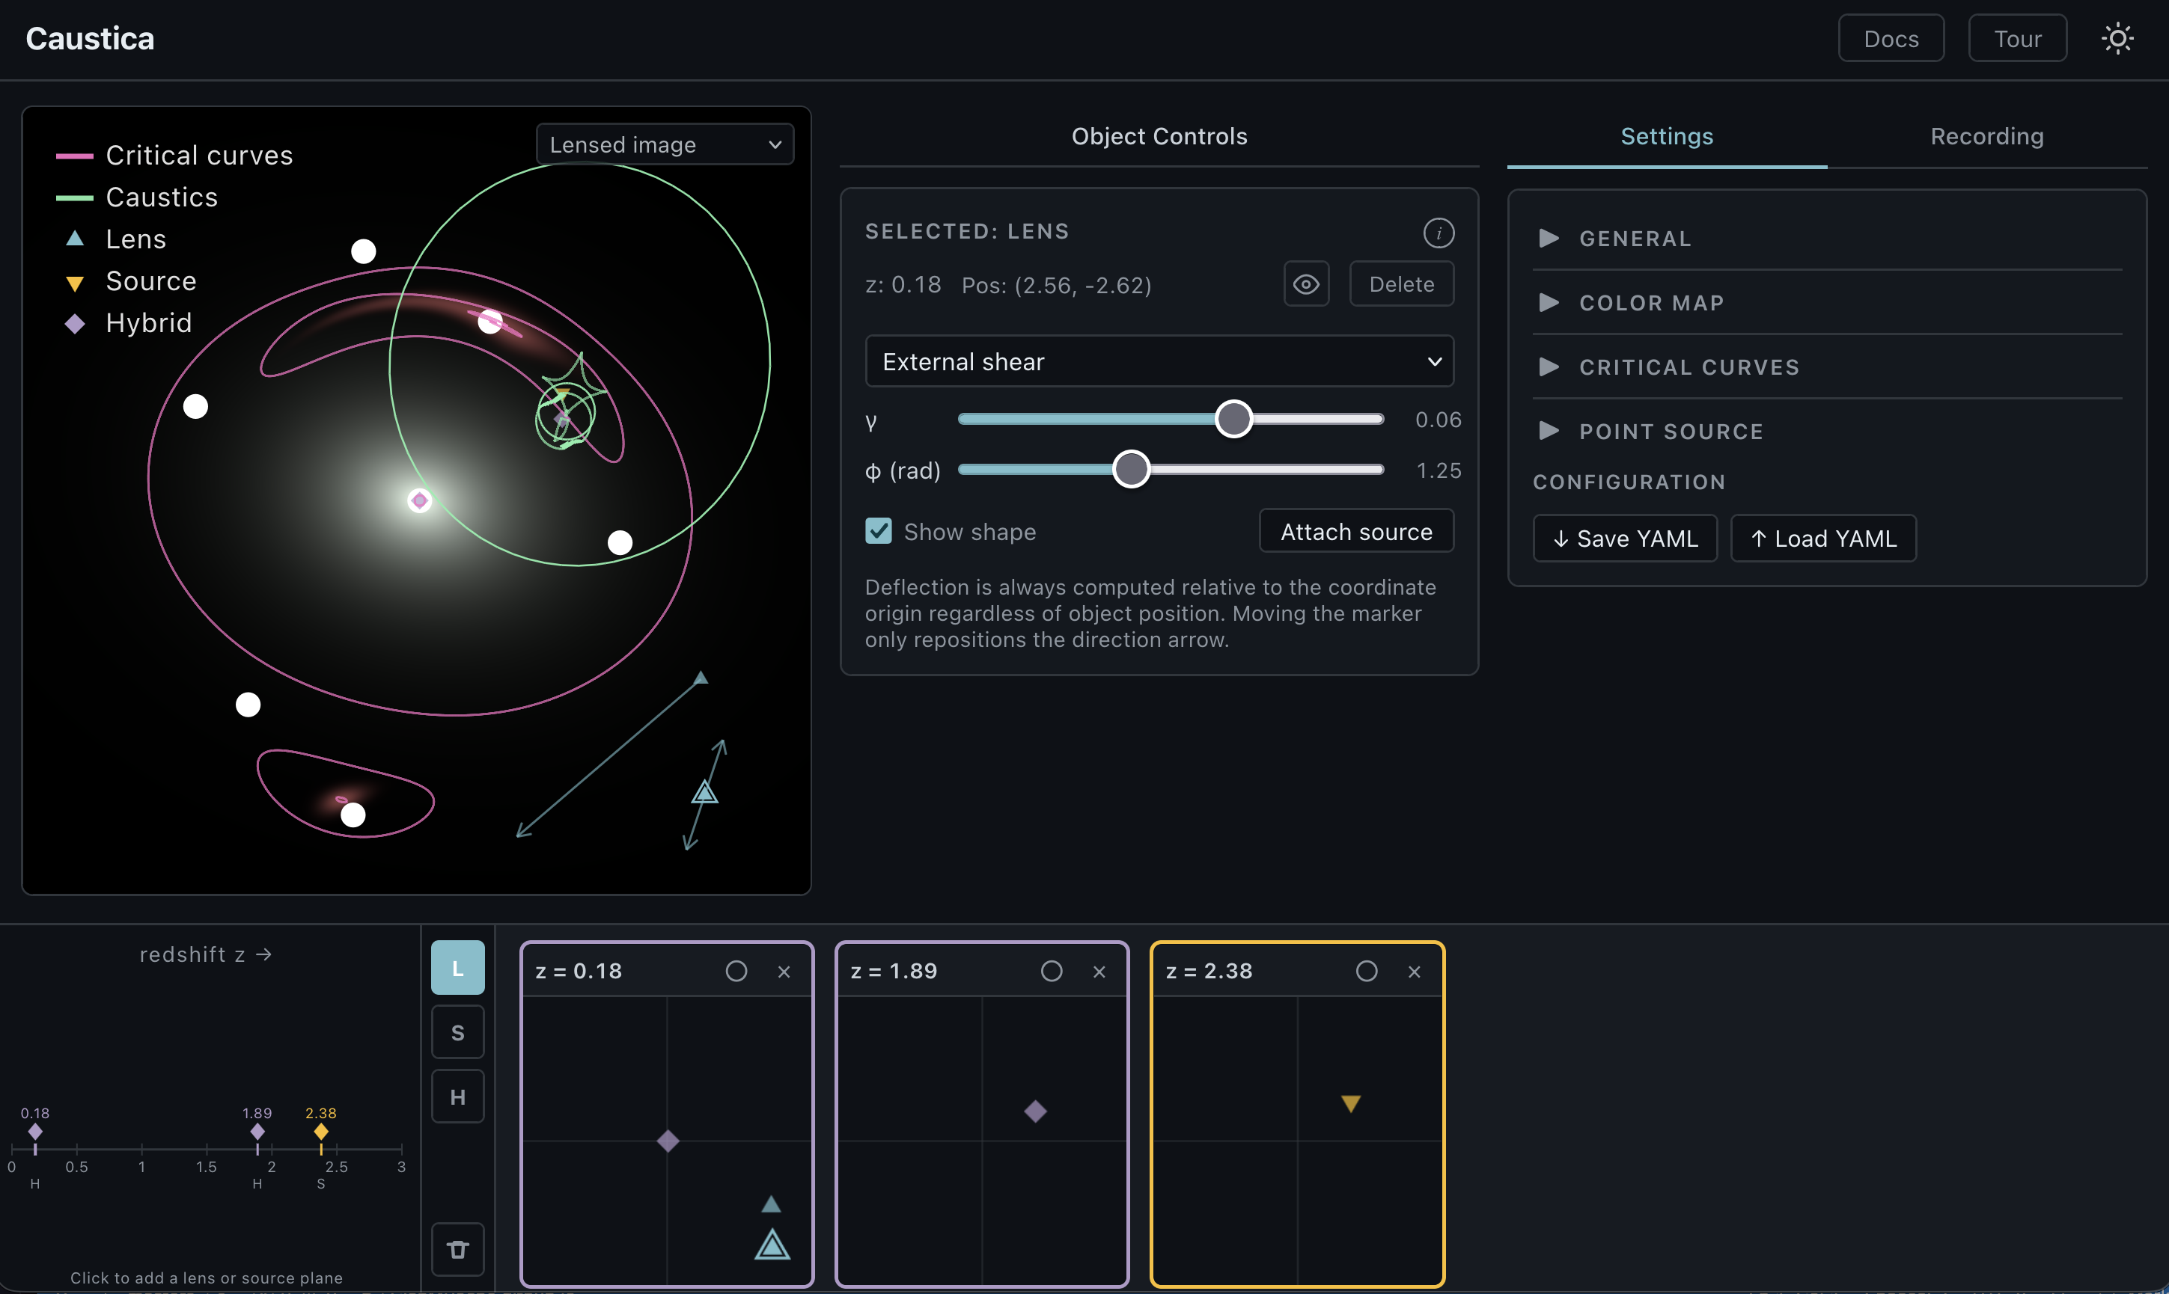Click the 'Pos: (2.56, -2.62)' text

[x=1056, y=285]
